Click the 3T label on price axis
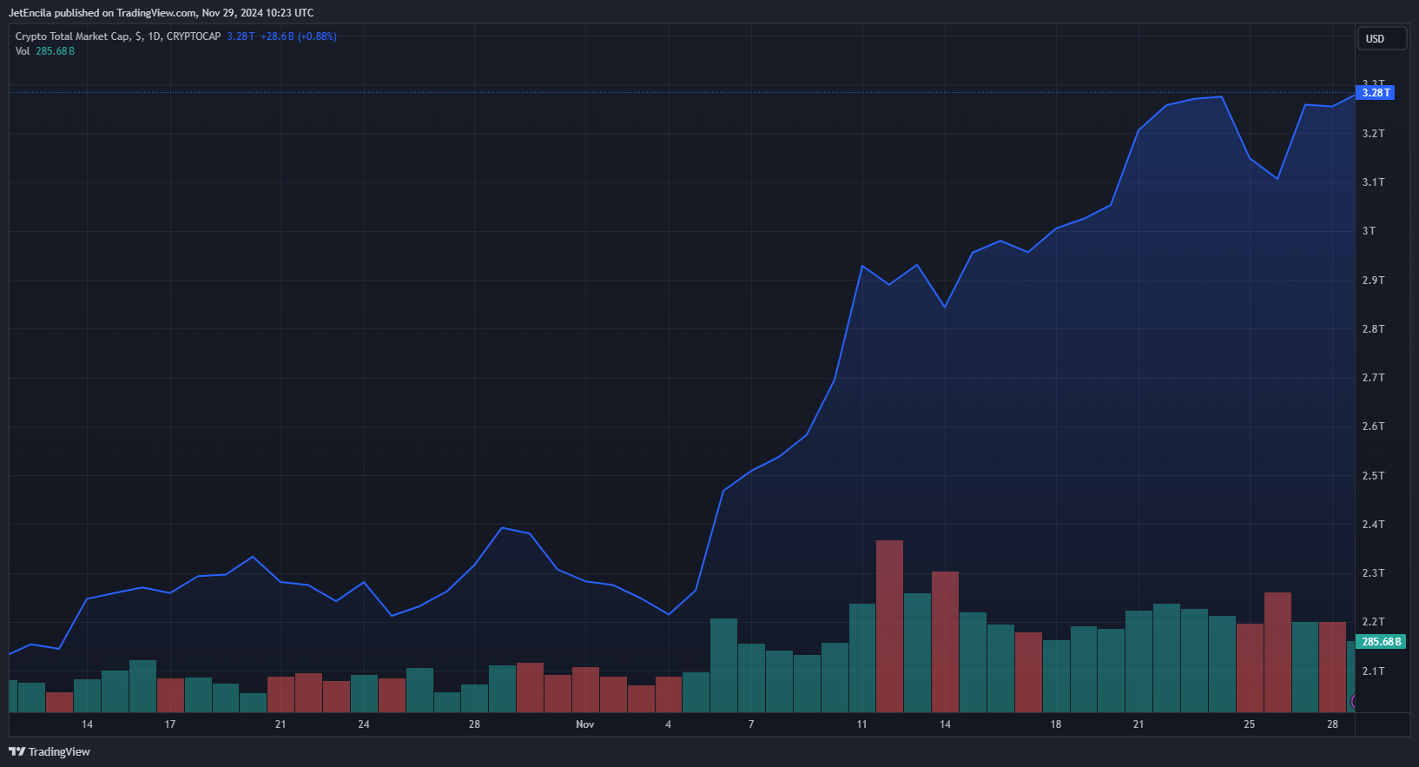 pos(1369,231)
